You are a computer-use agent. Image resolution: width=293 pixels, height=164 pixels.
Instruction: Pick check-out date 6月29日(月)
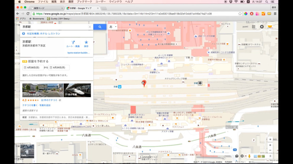pos(59,68)
